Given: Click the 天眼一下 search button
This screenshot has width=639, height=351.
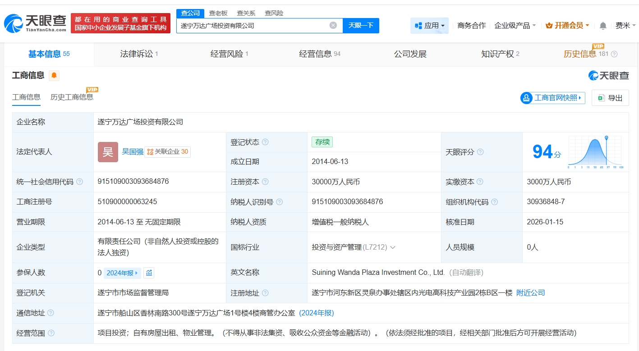Looking at the screenshot, I should (361, 26).
